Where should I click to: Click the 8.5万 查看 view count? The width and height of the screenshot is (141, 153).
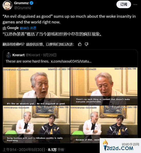click(x=56, y=150)
